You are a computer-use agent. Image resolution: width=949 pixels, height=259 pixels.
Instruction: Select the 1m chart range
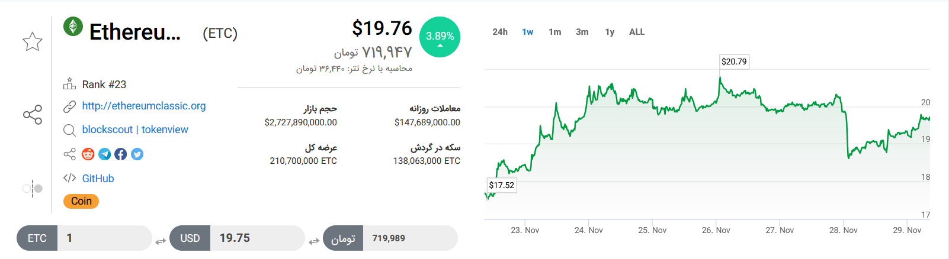coord(554,32)
